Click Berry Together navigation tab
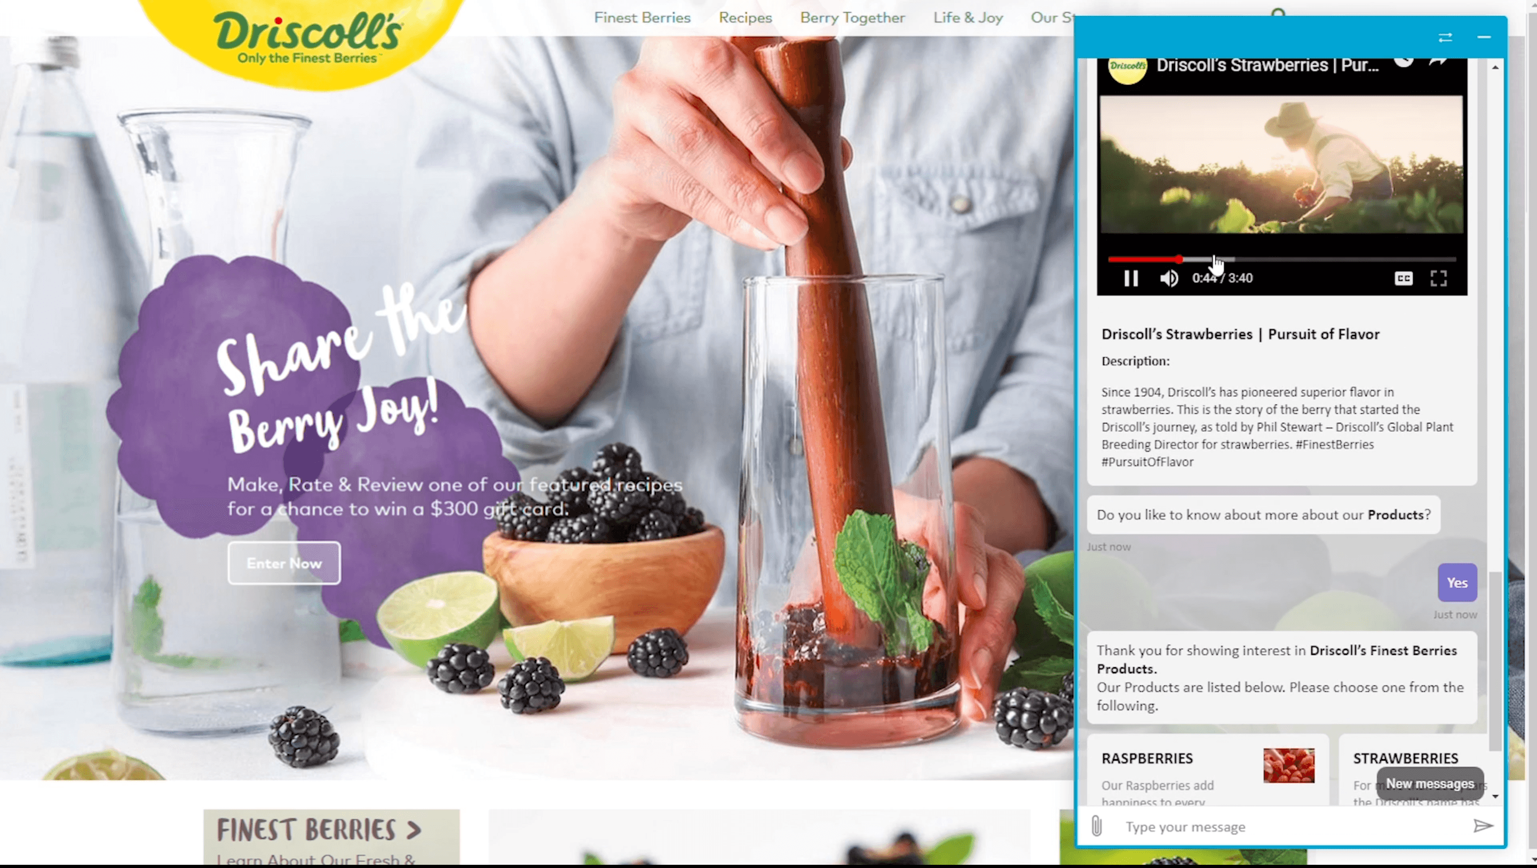The height and width of the screenshot is (868, 1537). click(852, 17)
